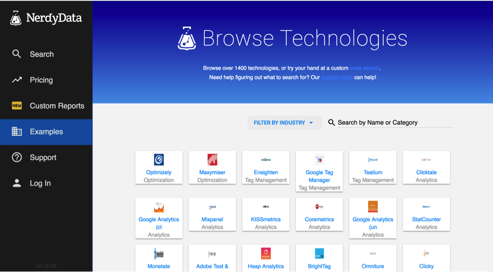Click the Clicky logo icon

[x=426, y=253]
